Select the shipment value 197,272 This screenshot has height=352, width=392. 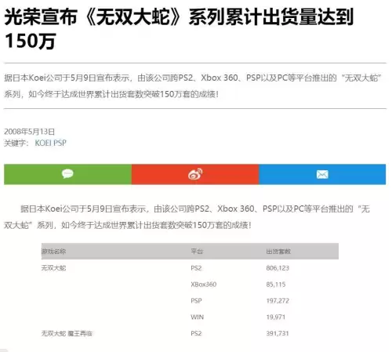point(278,301)
